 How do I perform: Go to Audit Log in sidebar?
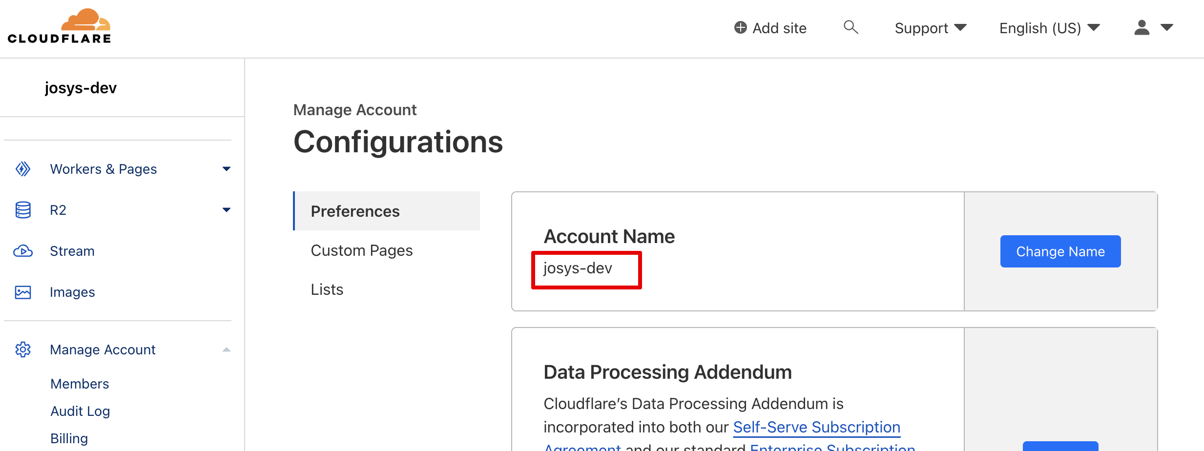(80, 411)
